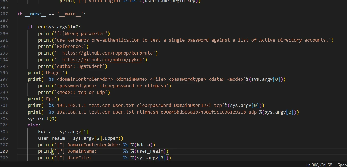Screen dimensions: 347x167
Task: Click the <domainControlerAddr> usage text on line 297
Action: tap(85, 79)
